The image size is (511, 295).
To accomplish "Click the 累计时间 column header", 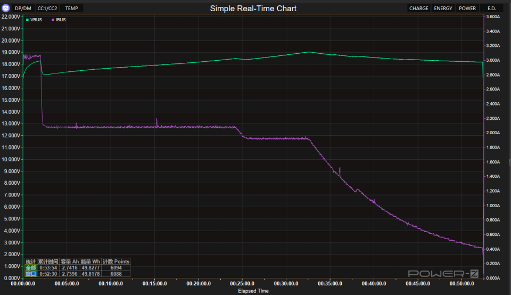I will (48, 261).
